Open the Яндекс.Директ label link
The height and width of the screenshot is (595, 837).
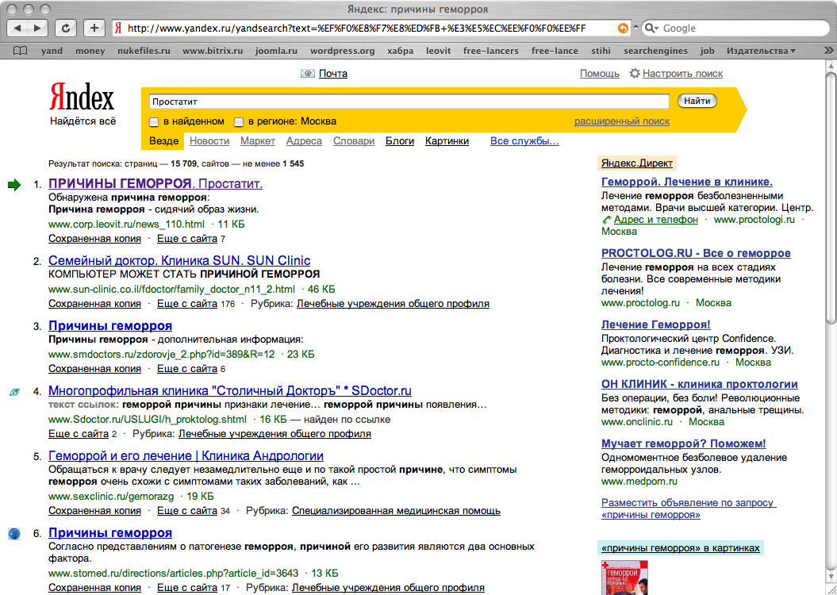637,163
